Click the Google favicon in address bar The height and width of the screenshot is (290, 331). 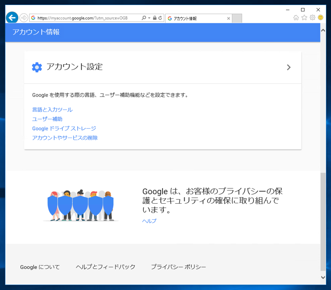point(34,18)
